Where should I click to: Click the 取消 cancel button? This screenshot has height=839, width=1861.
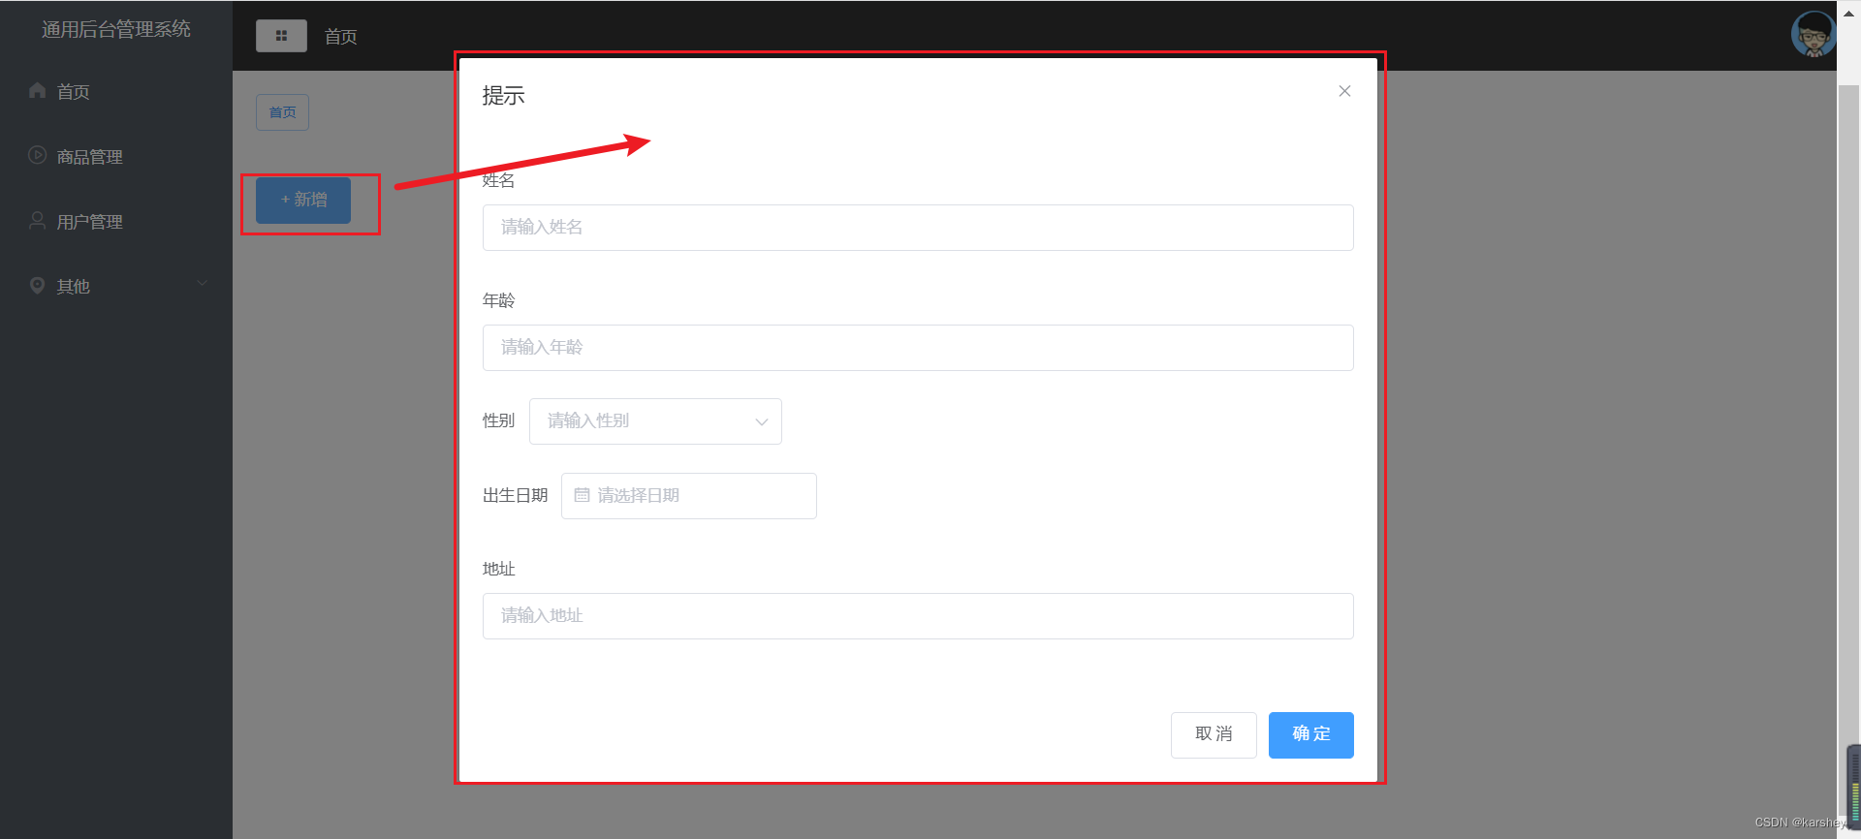tap(1214, 735)
